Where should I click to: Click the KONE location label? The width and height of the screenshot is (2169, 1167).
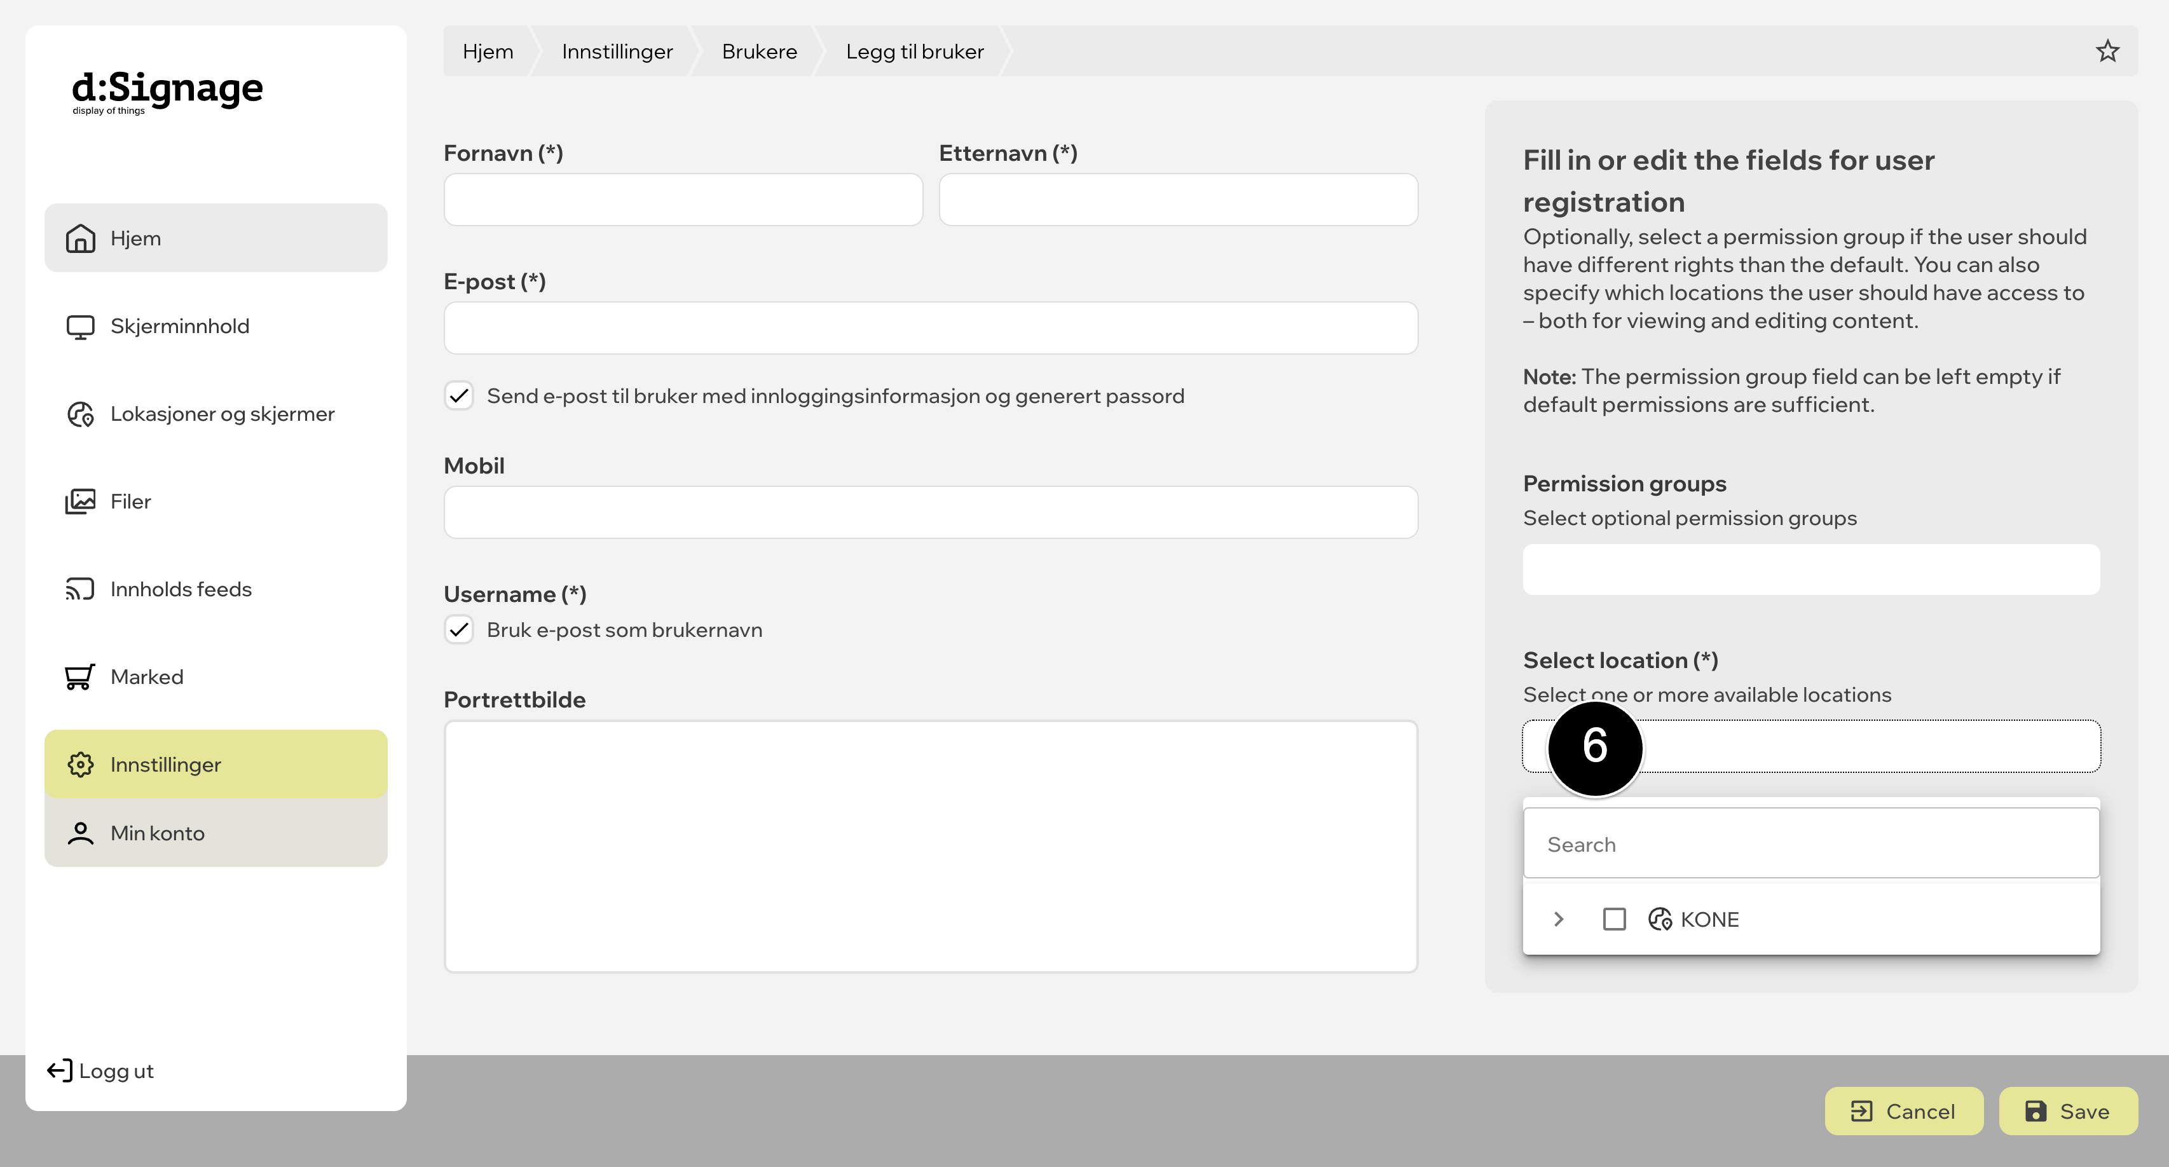pyautogui.click(x=1709, y=920)
